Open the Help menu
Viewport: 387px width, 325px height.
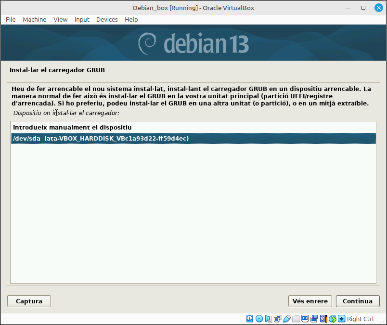pos(131,20)
